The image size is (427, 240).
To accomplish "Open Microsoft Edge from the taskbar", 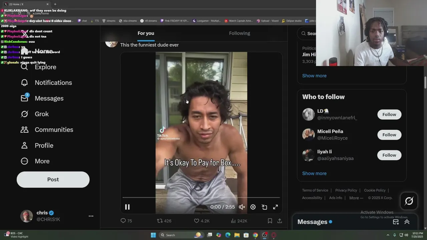I will (228, 235).
